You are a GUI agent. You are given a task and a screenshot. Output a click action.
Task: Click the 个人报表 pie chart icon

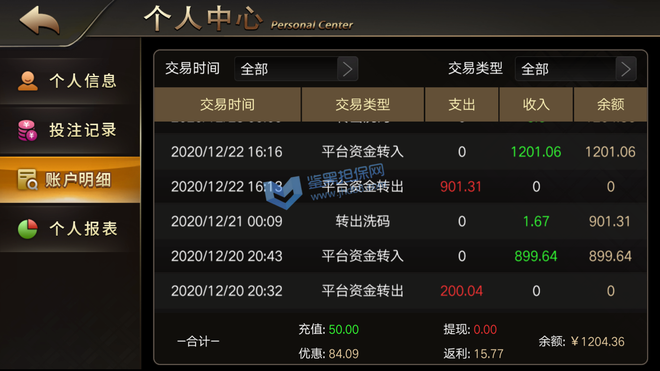[27, 229]
